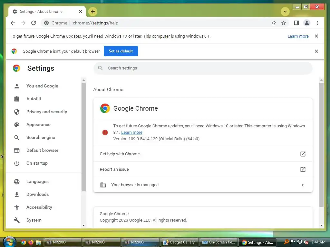
Task: Click the taskbar clock 7:44 AM
Action: click(x=318, y=242)
